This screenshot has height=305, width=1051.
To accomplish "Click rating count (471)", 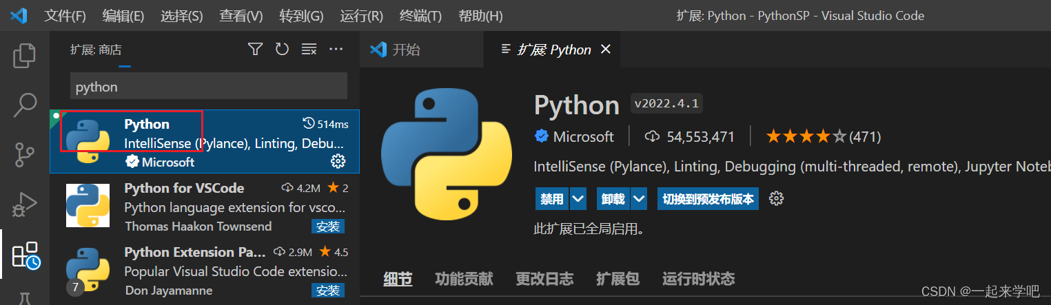I will click(x=865, y=136).
